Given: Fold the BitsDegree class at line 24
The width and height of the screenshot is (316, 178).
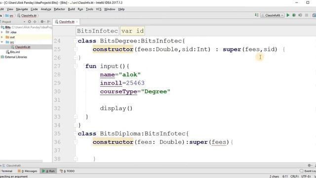Looking at the screenshot, I should point(76,41).
